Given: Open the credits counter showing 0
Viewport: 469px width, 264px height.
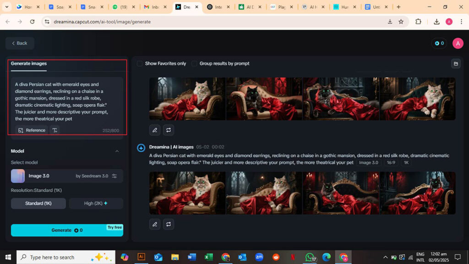Looking at the screenshot, I should (x=439, y=44).
